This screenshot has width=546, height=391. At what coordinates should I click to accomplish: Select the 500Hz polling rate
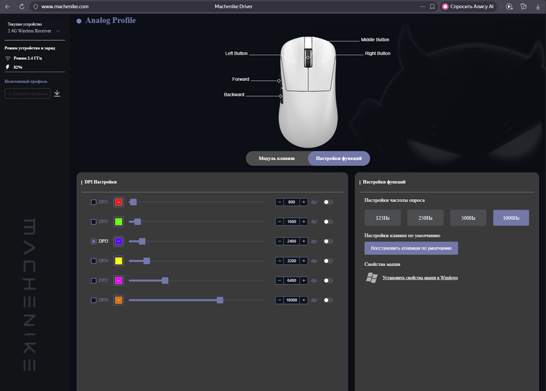point(468,218)
